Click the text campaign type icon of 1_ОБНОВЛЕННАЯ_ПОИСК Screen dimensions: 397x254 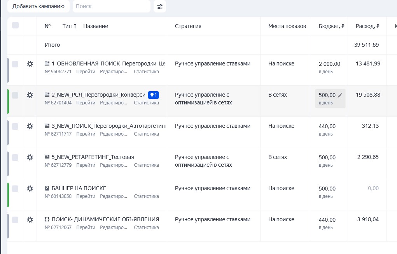(x=47, y=64)
